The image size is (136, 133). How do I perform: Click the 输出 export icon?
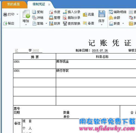pos(5,23)
